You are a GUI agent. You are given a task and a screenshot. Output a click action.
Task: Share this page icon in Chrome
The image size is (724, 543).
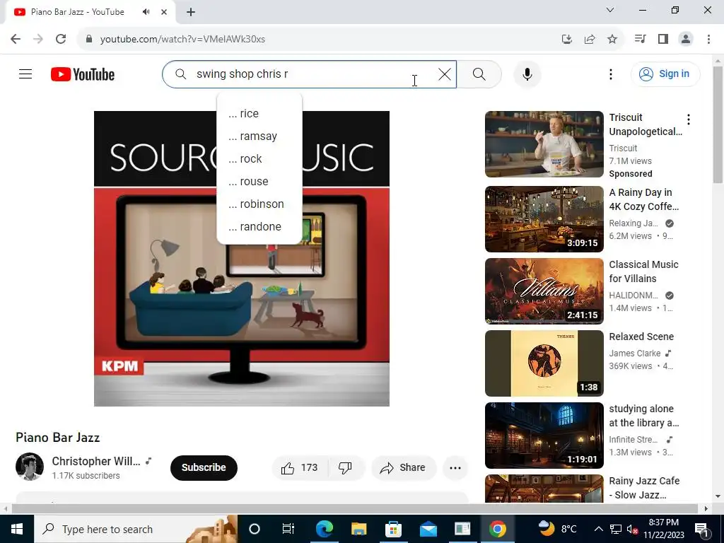point(590,39)
